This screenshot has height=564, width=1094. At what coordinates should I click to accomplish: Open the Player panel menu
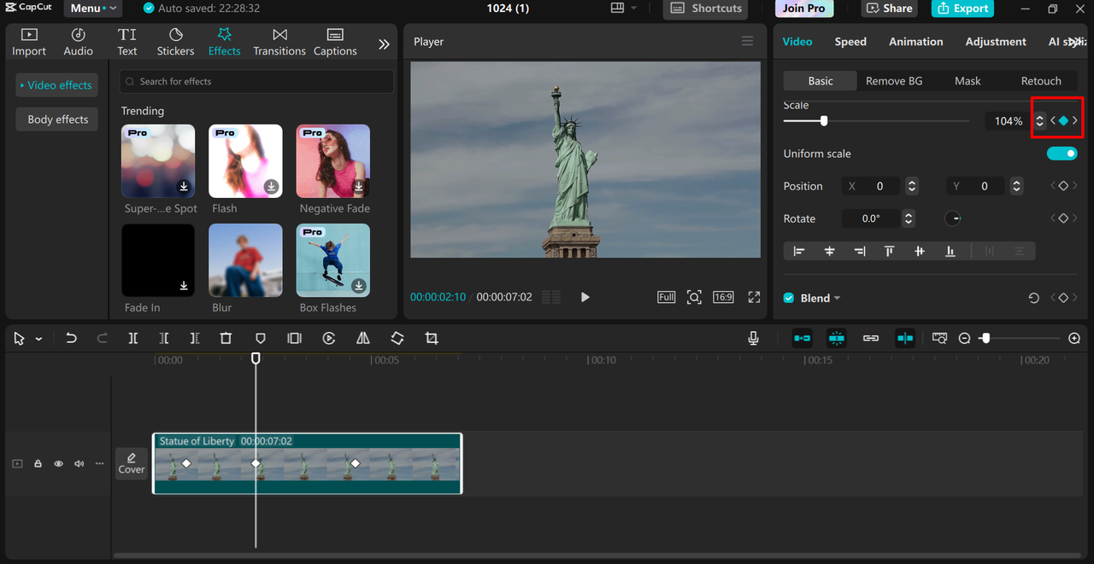748,42
